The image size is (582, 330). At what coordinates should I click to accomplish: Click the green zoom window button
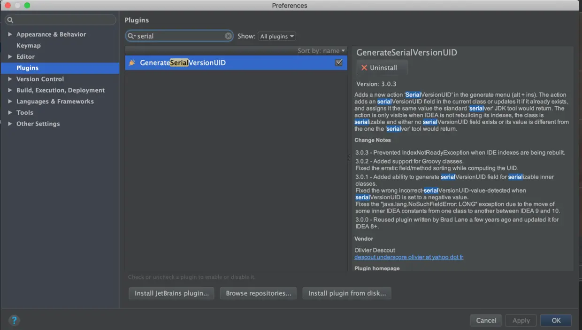click(x=27, y=5)
